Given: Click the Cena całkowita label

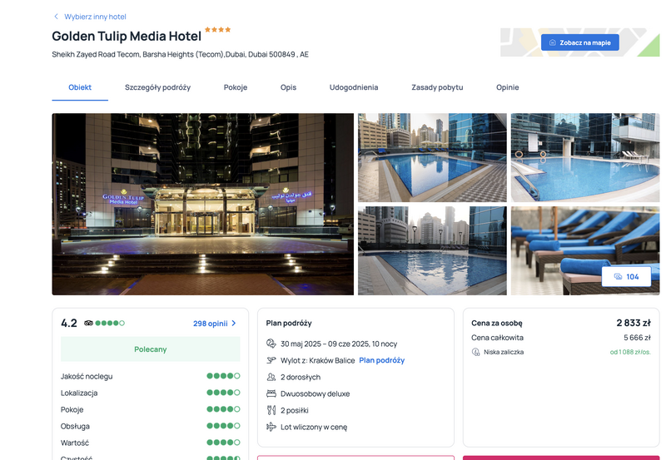Looking at the screenshot, I should (x=497, y=338).
